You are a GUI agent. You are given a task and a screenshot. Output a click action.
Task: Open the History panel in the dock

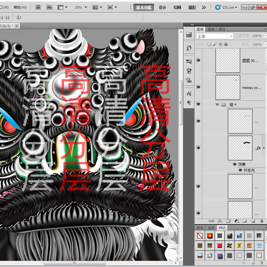coord(189,48)
